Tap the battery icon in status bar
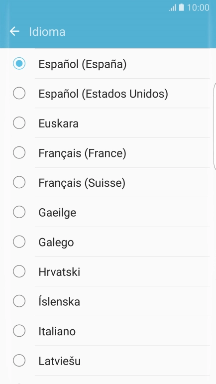 pyautogui.click(x=181, y=7)
